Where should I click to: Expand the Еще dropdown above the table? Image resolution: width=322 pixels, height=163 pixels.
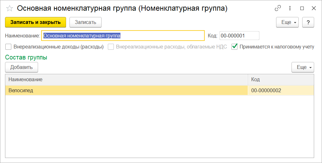303,67
